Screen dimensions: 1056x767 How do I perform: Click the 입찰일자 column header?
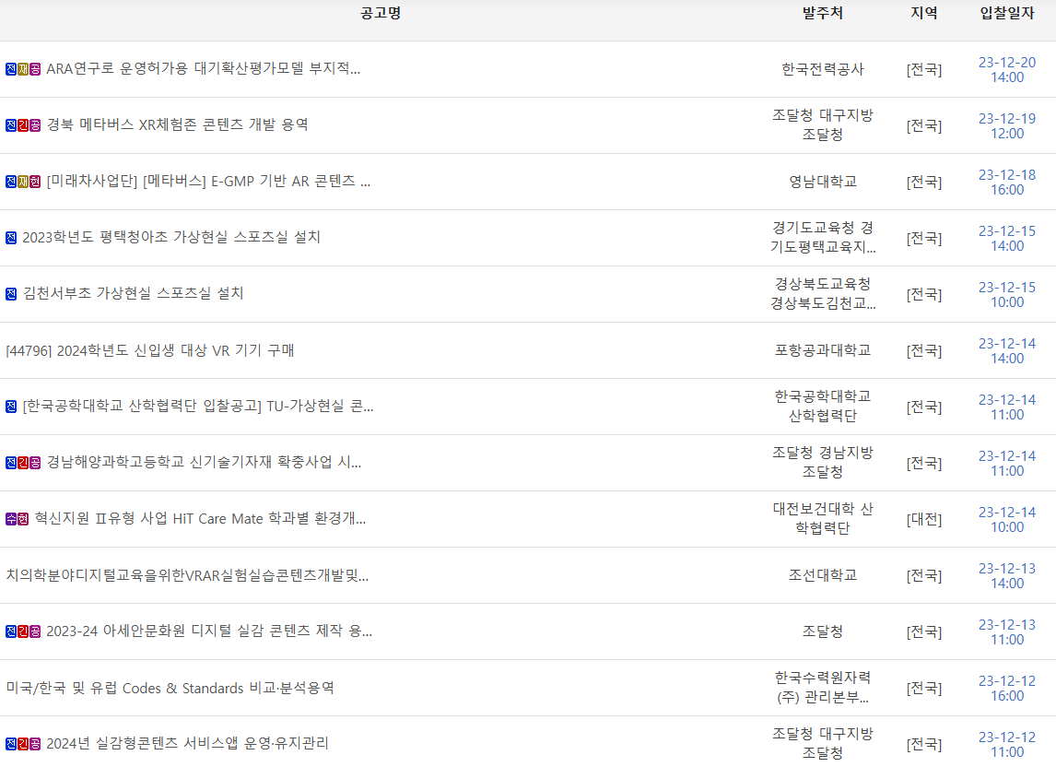pos(1007,14)
